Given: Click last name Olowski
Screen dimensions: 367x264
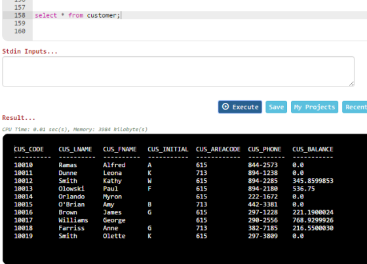Looking at the screenshot, I should pos(71,189).
